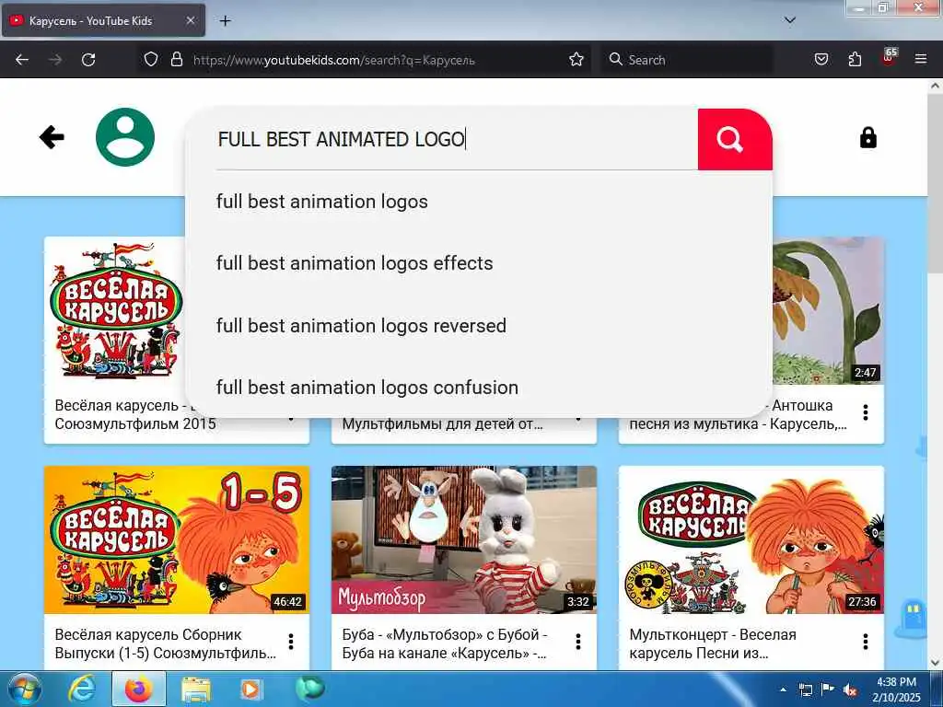The width and height of the screenshot is (943, 707).
Task: Open Windows Explorer folder on taskbar
Action: point(196,690)
